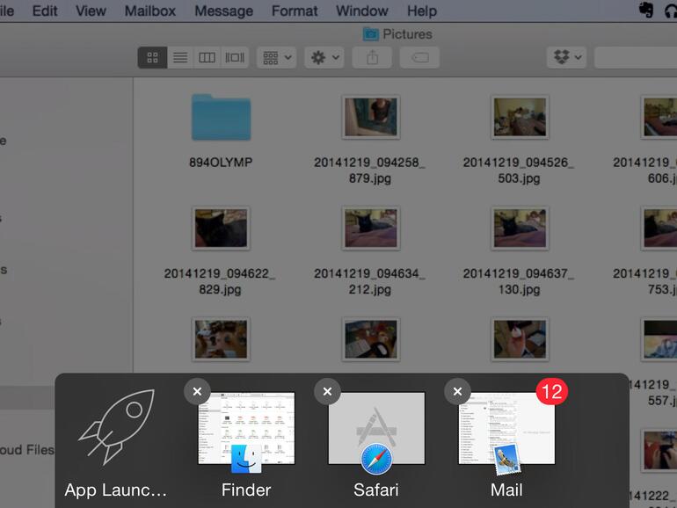Select the 20141219_094526_503.jpg thumbnail

click(520, 117)
